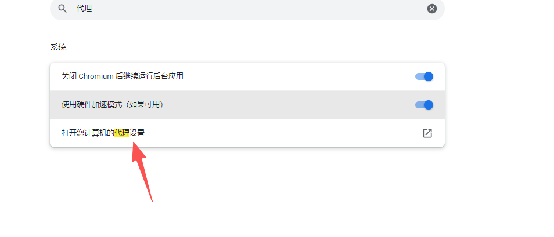Click the word "Chromium" in first row
This screenshot has height=237, width=554.
tap(98, 76)
